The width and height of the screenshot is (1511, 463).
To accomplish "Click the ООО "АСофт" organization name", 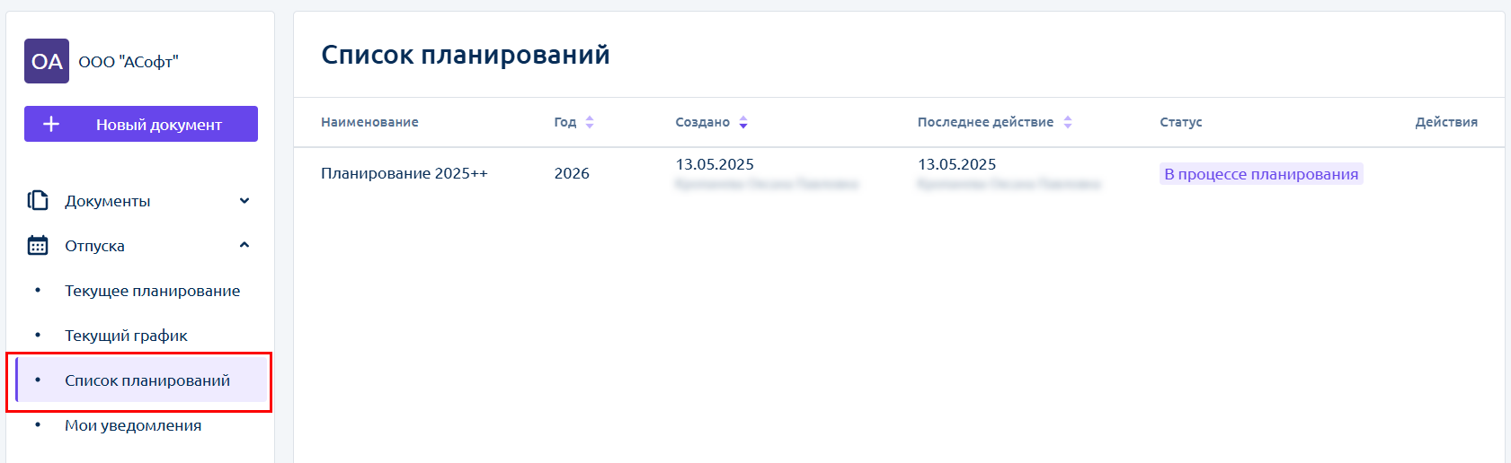I will (x=129, y=62).
